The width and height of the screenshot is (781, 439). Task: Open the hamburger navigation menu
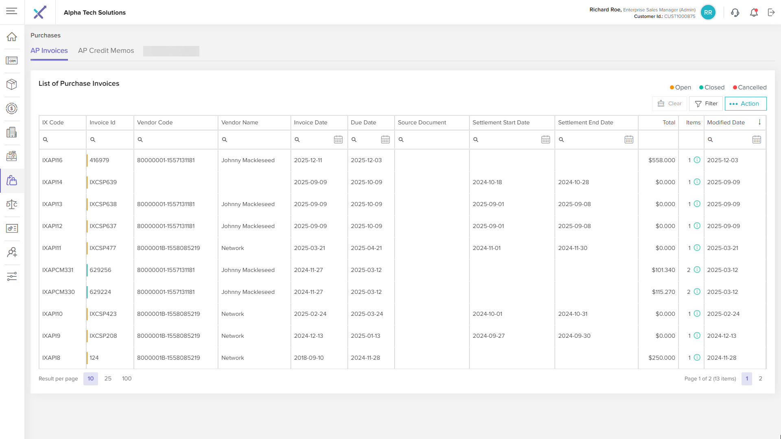[x=12, y=11]
